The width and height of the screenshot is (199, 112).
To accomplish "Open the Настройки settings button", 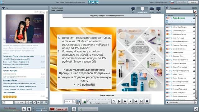I will (182, 2).
